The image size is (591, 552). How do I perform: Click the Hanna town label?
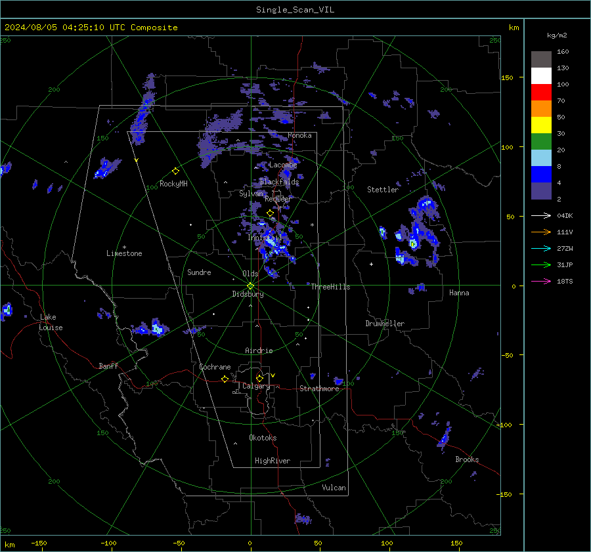[459, 293]
